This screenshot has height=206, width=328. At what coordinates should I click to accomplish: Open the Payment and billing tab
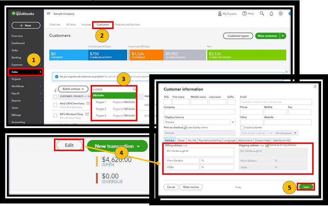[x=210, y=140]
